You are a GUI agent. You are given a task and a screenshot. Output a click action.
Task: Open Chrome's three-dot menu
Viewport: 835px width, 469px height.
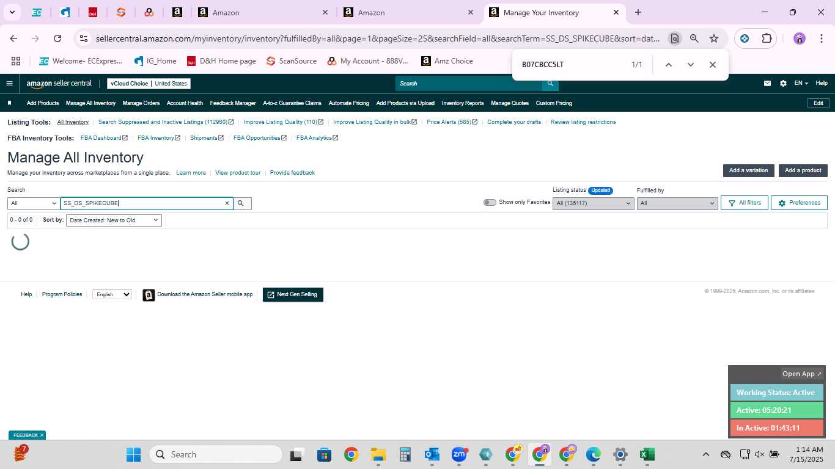pos(821,38)
